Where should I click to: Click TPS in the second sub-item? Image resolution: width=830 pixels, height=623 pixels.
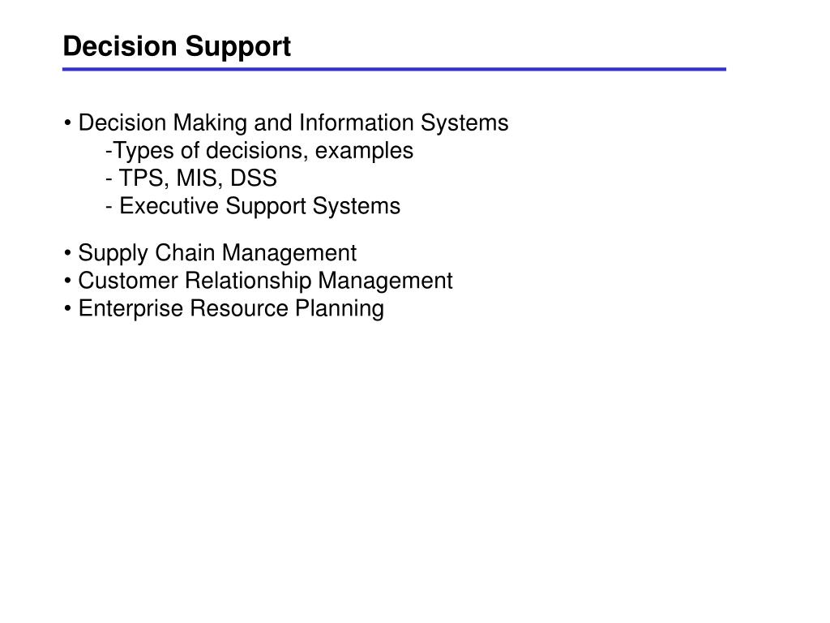[x=141, y=179]
